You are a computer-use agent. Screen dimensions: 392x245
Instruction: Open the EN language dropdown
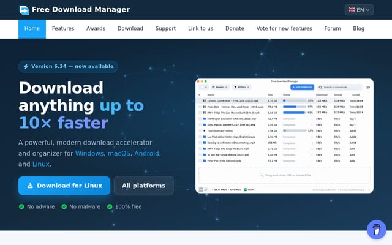pos(359,10)
